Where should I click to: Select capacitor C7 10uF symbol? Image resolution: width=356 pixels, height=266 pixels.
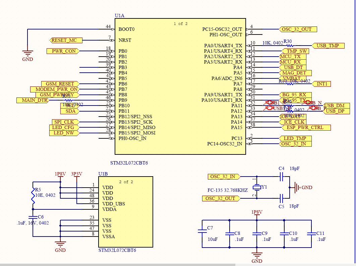click(203, 231)
